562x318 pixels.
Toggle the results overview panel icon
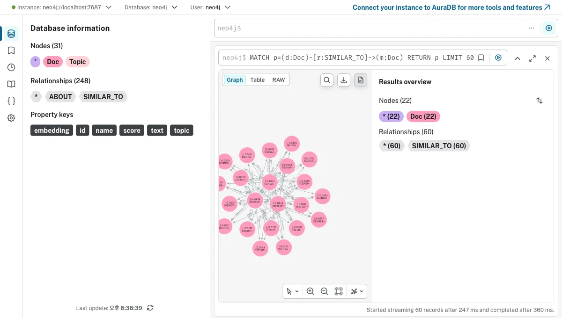click(x=360, y=80)
